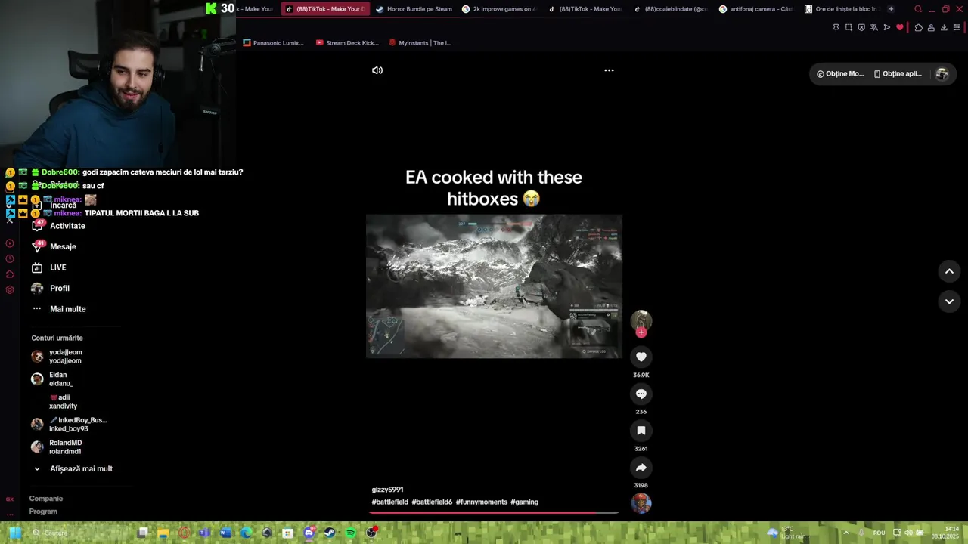968x544 pixels.
Task: Go to the next video with down chevron
Action: 949,301
